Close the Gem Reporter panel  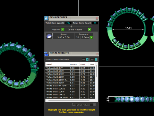97,18
